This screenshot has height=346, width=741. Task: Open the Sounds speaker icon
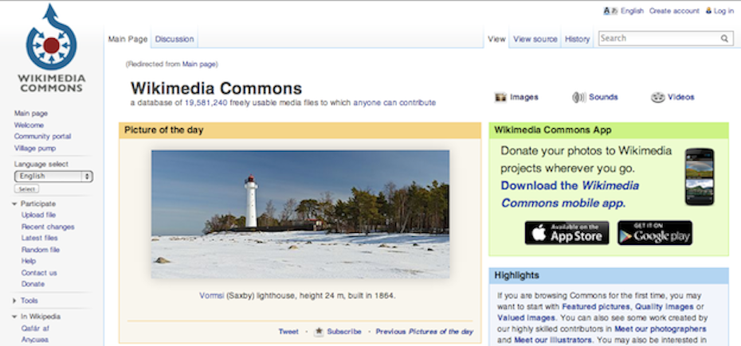tap(578, 97)
